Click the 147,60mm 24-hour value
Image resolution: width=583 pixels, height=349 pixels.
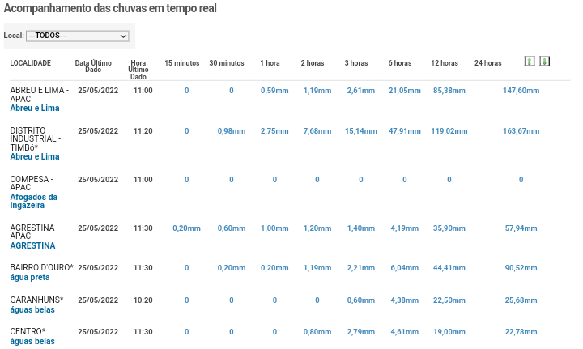click(x=521, y=91)
